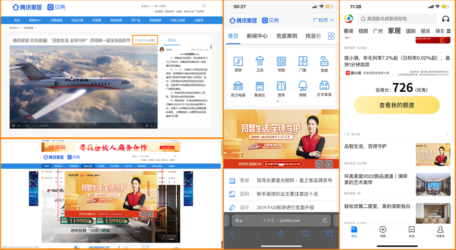Open the hamburger channel menu in news app
Screen dimensions: 456x250
click(x=448, y=31)
